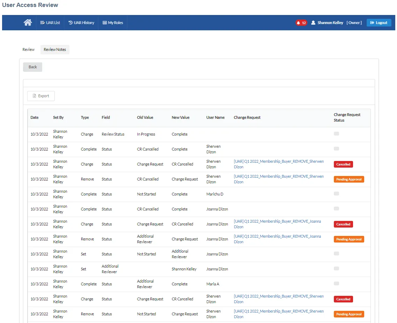The height and width of the screenshot is (323, 397).
Task: Click the user profile icon beside Shannon Kelley
Action: click(x=313, y=23)
